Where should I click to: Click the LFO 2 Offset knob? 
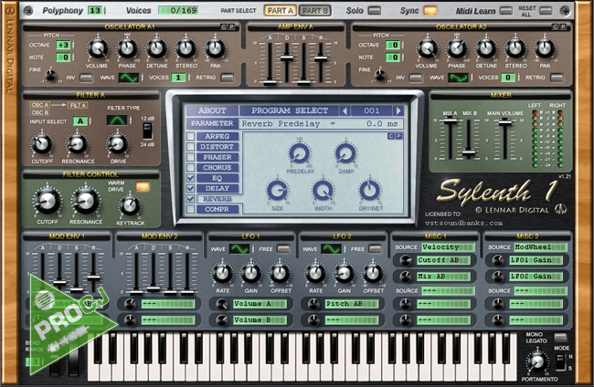point(372,273)
